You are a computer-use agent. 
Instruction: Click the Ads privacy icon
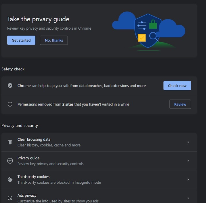[10, 198]
